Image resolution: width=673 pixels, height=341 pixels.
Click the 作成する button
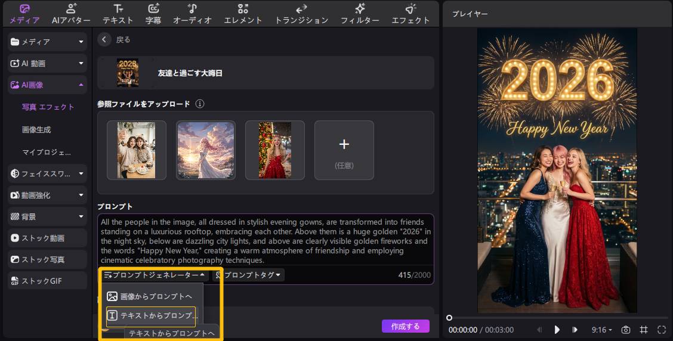click(x=405, y=326)
